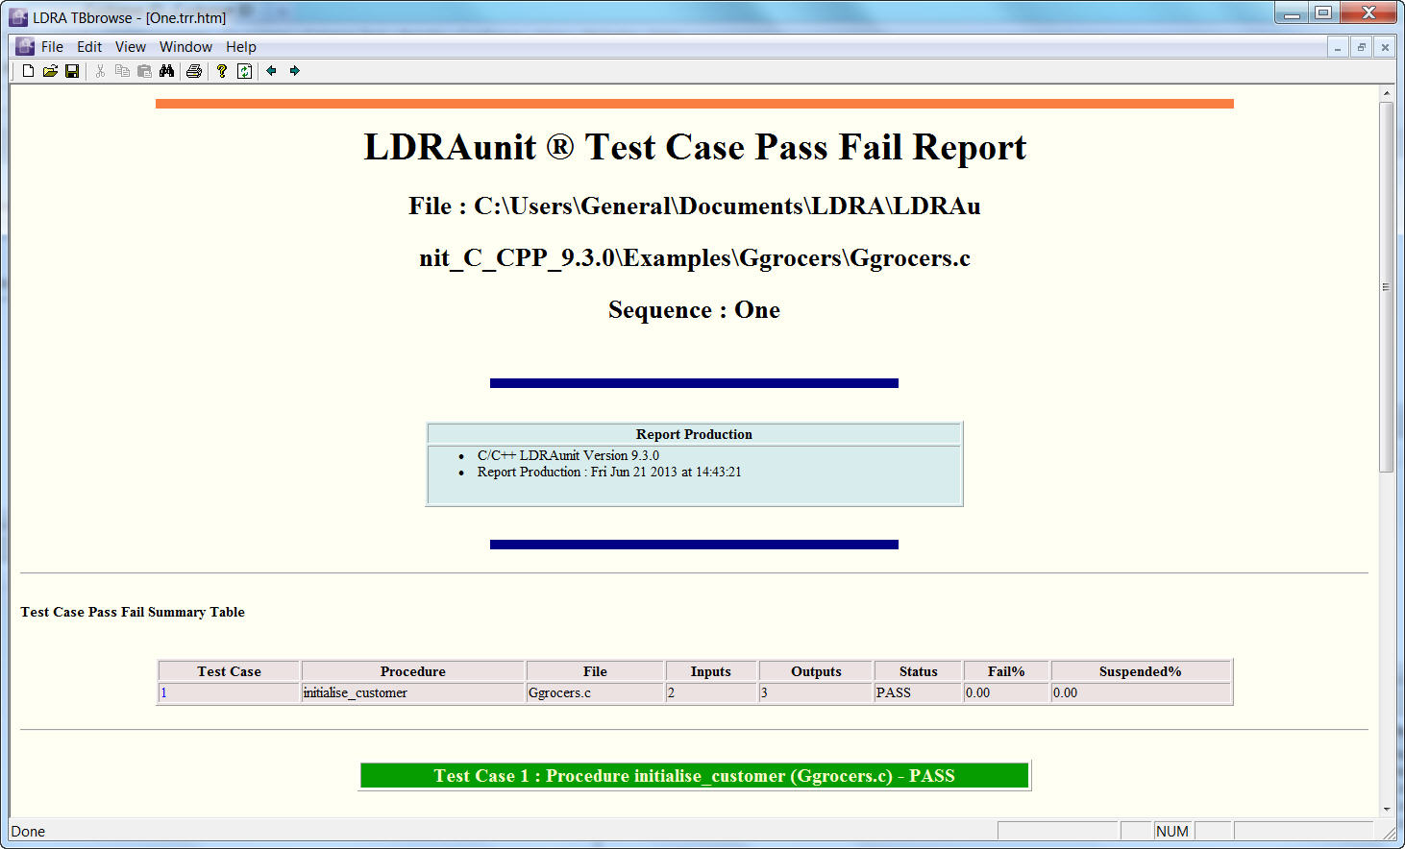Click the yellow question mark Help icon
Image resolution: width=1405 pixels, height=849 pixels.
(x=222, y=71)
